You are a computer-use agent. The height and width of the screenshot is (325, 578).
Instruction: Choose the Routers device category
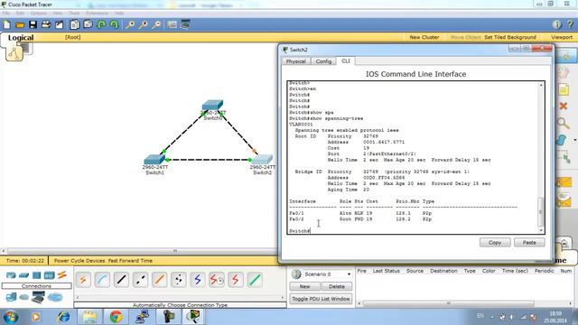coord(11,275)
